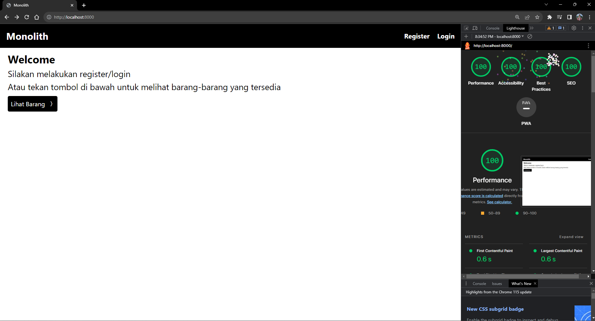Close the What's New tab

(535, 283)
